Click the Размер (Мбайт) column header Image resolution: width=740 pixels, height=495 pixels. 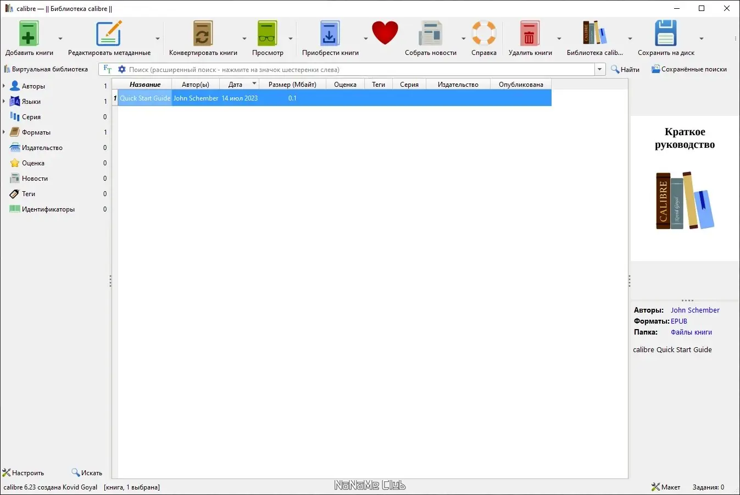pyautogui.click(x=293, y=84)
